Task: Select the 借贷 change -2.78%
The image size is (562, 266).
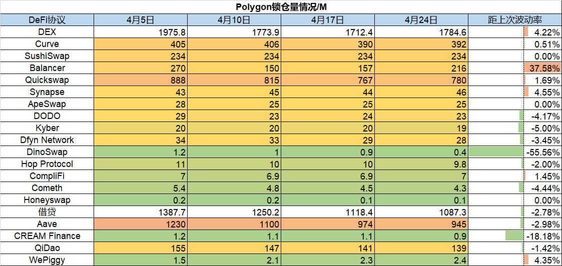Action: tap(515, 212)
